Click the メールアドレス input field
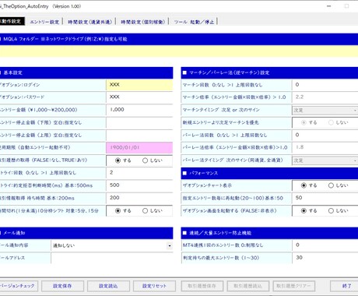 (112, 258)
